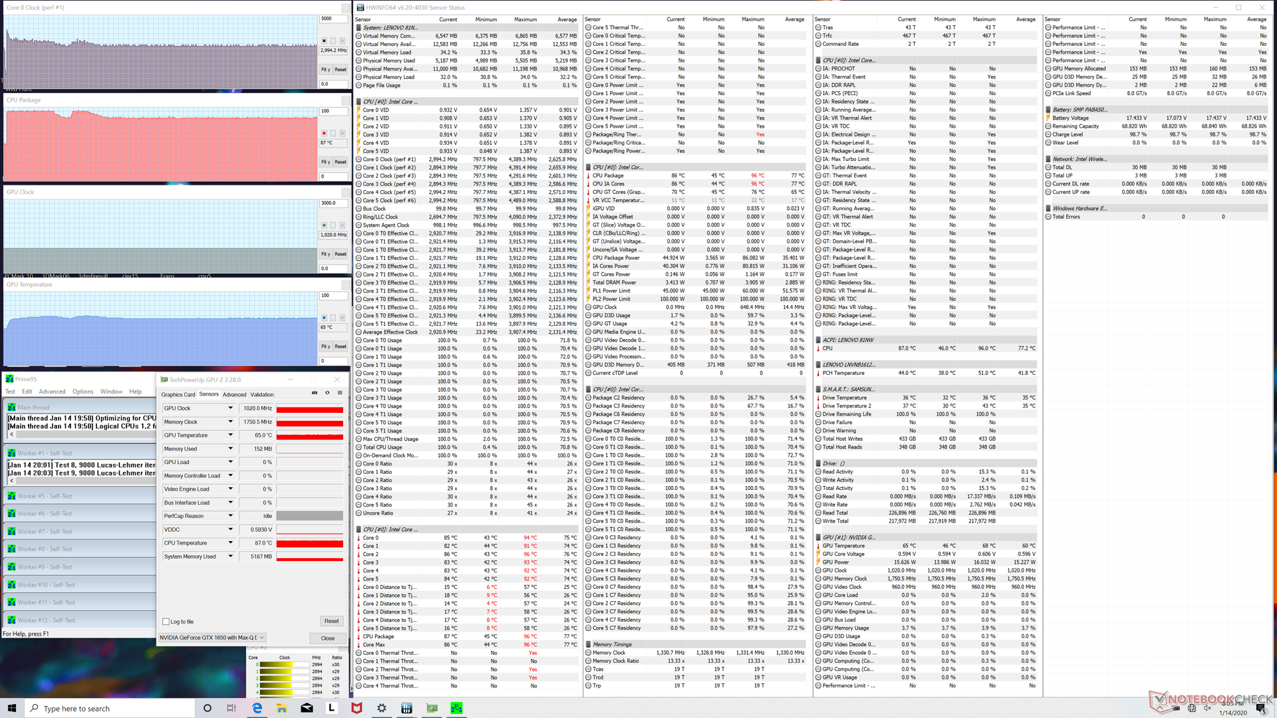Open Mail app from taskbar
This screenshot has width=1277, height=718.
pyautogui.click(x=307, y=708)
